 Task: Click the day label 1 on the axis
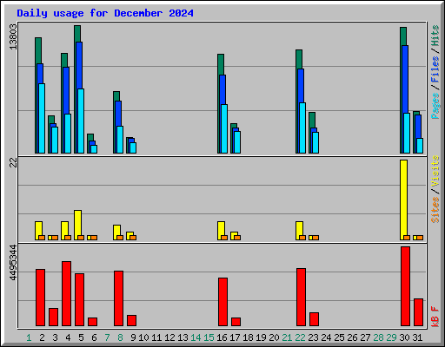point(29,337)
